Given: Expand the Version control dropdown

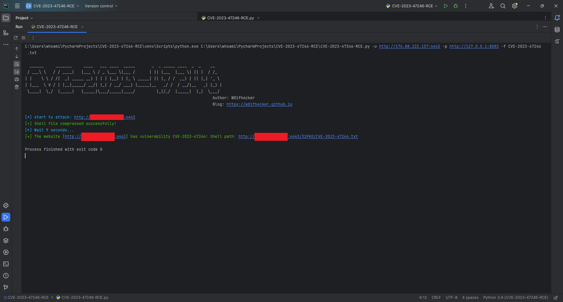Looking at the screenshot, I should click(x=101, y=6).
